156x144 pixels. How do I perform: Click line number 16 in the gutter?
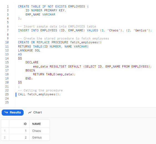click(x=7, y=66)
